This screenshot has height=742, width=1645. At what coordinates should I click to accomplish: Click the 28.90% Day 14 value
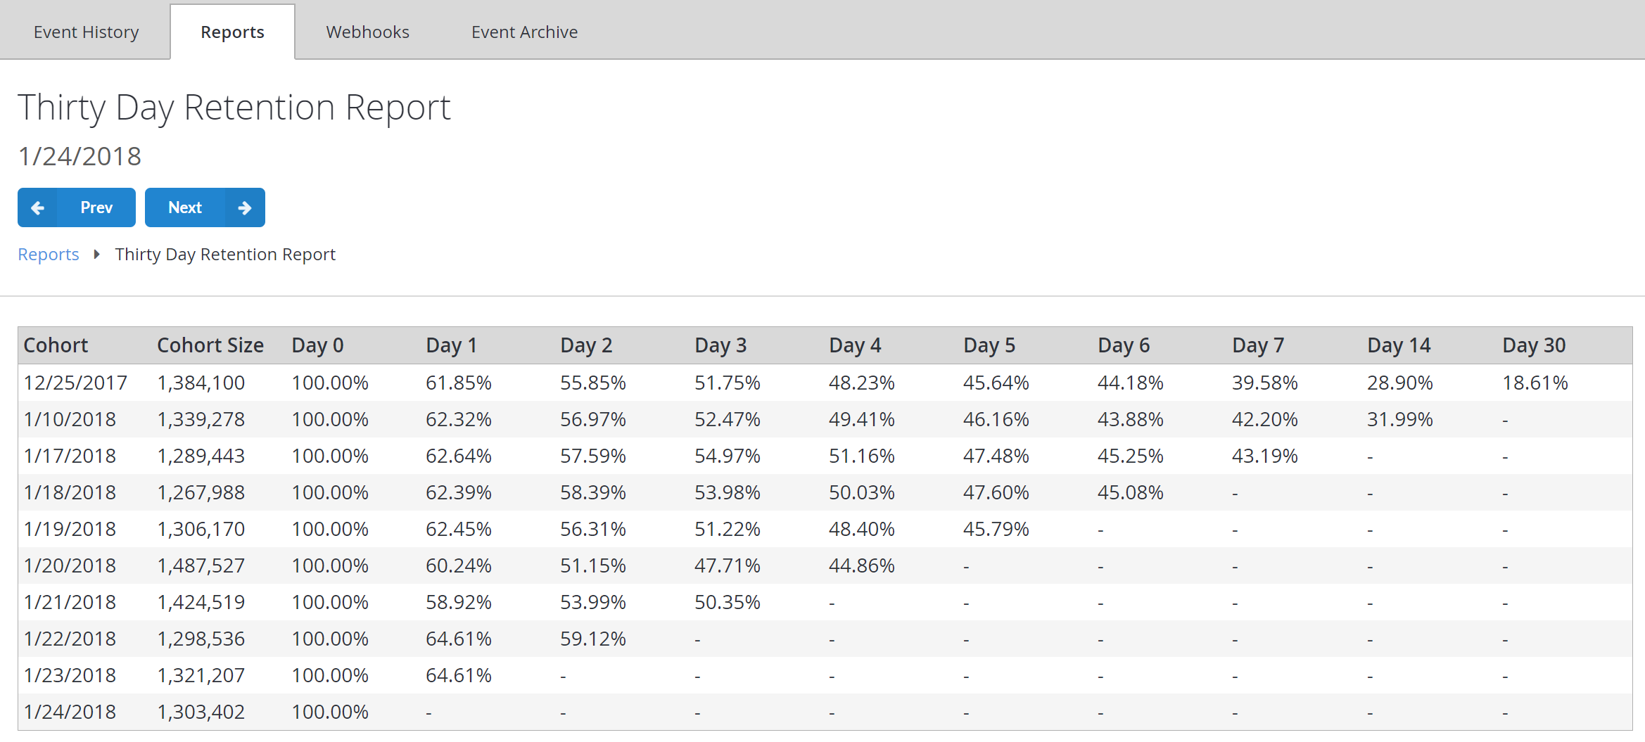coord(1400,383)
